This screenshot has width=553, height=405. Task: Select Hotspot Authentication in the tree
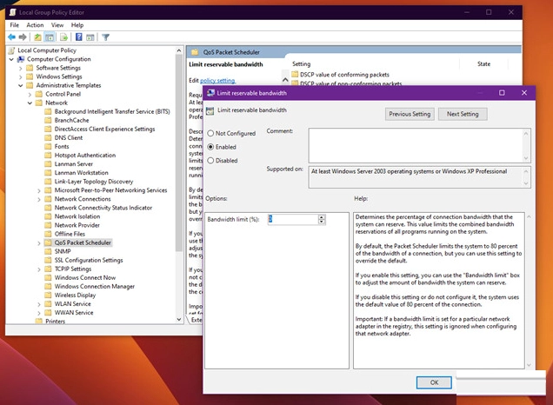[85, 155]
